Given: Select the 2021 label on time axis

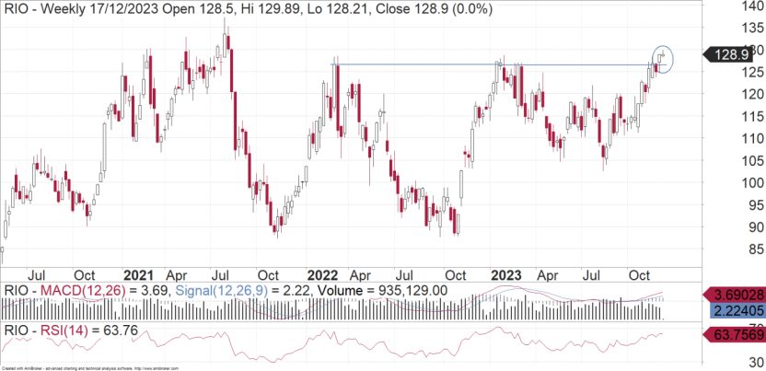Looking at the screenshot, I should coord(139,275).
